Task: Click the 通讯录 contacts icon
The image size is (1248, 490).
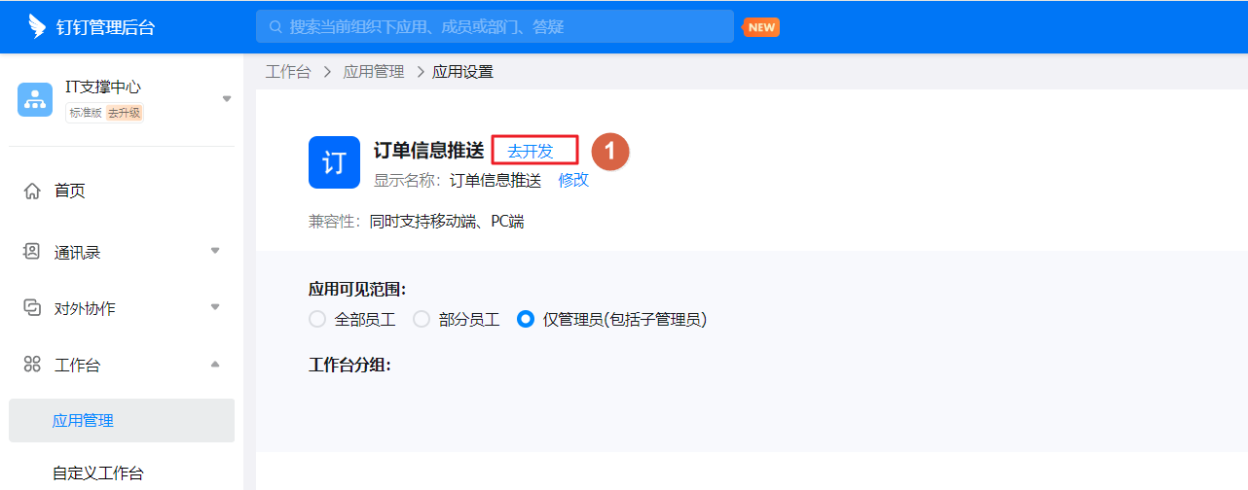Action: click(32, 252)
